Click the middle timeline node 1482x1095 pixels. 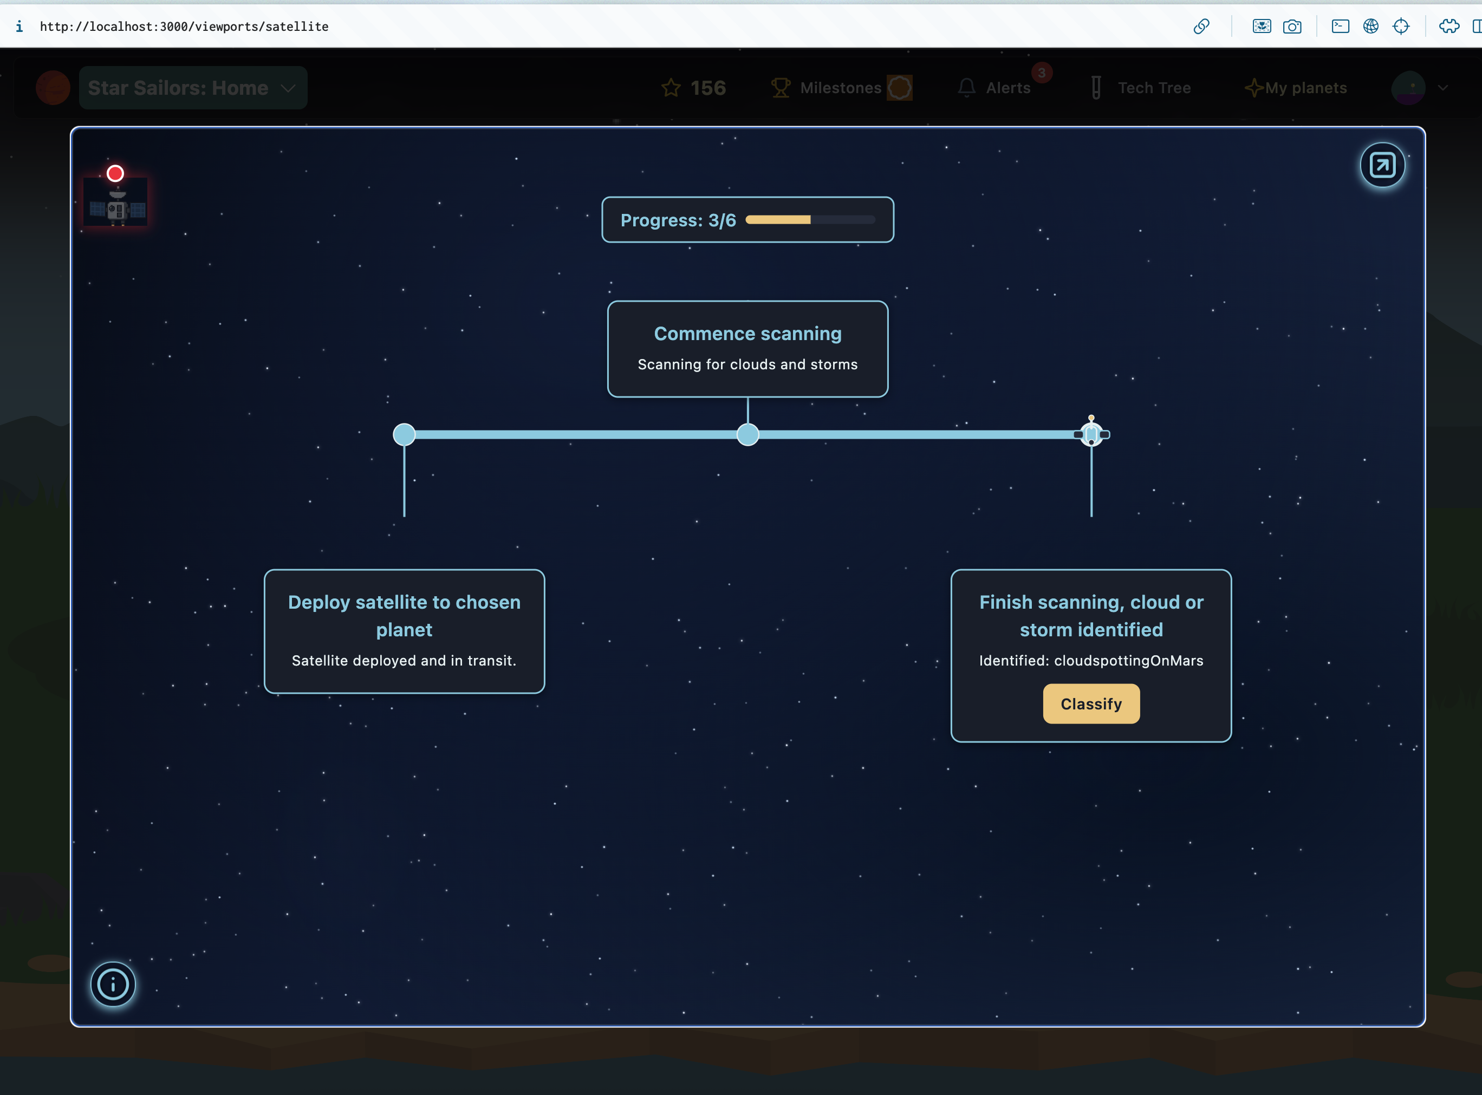point(747,435)
